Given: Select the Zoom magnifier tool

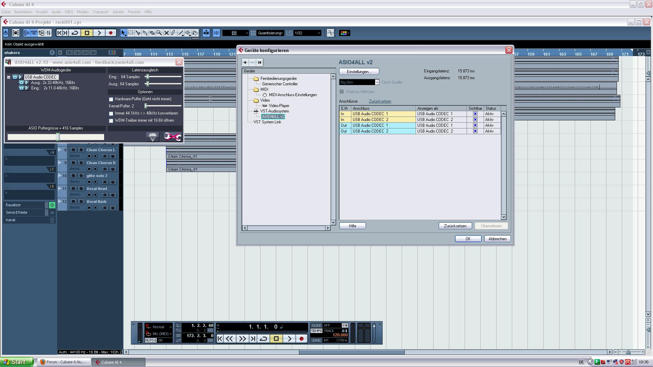Looking at the screenshot, I should 159,33.
